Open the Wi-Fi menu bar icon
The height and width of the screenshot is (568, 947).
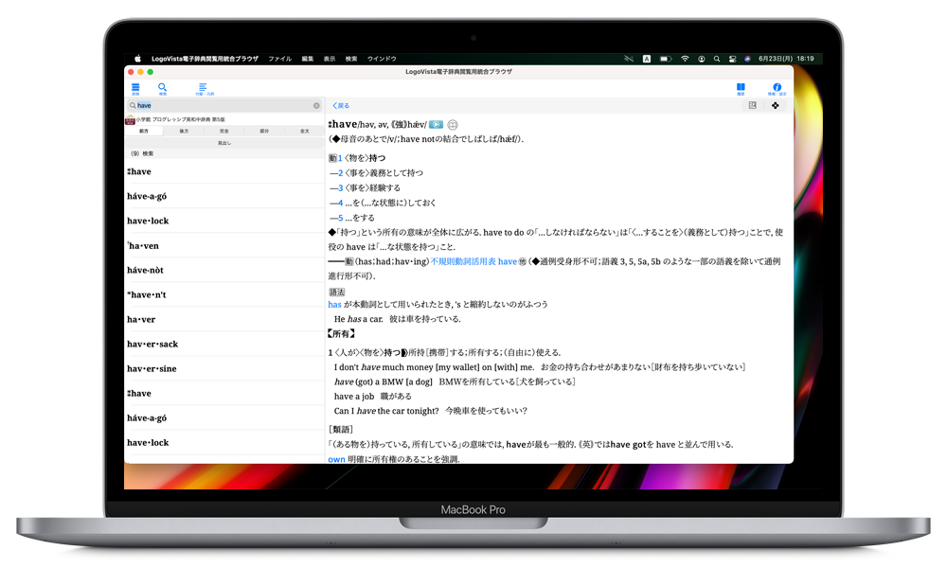pyautogui.click(x=685, y=59)
